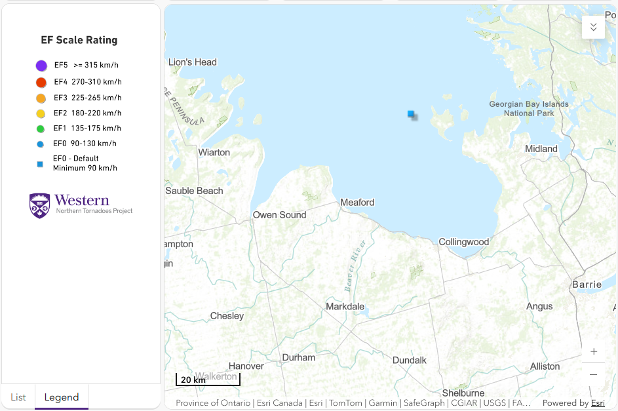
Task: Click the Meaford map label
Action: (357, 202)
